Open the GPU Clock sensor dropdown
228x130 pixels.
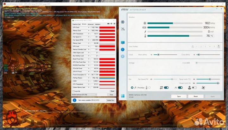(89, 28)
